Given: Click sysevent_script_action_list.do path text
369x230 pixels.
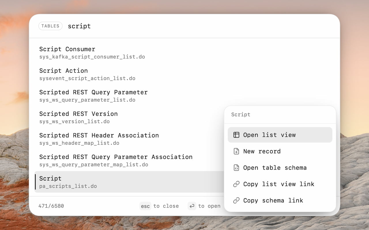Looking at the screenshot, I should tap(87, 78).
